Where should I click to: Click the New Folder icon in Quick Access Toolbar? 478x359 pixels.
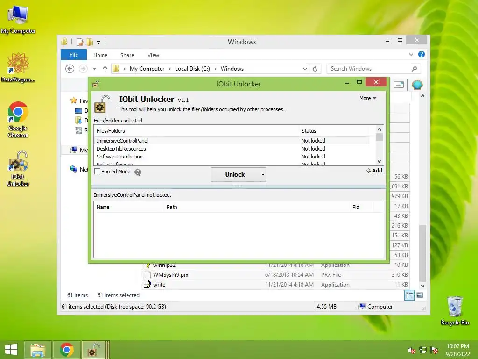[90, 42]
